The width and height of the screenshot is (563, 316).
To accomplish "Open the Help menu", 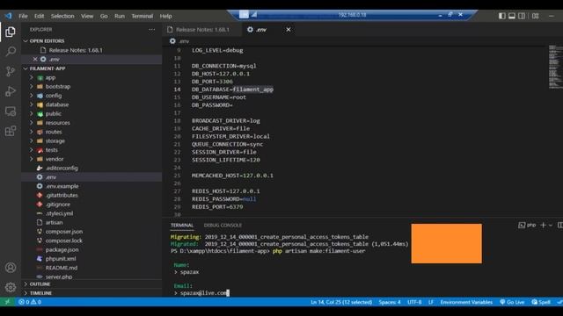I will [165, 16].
